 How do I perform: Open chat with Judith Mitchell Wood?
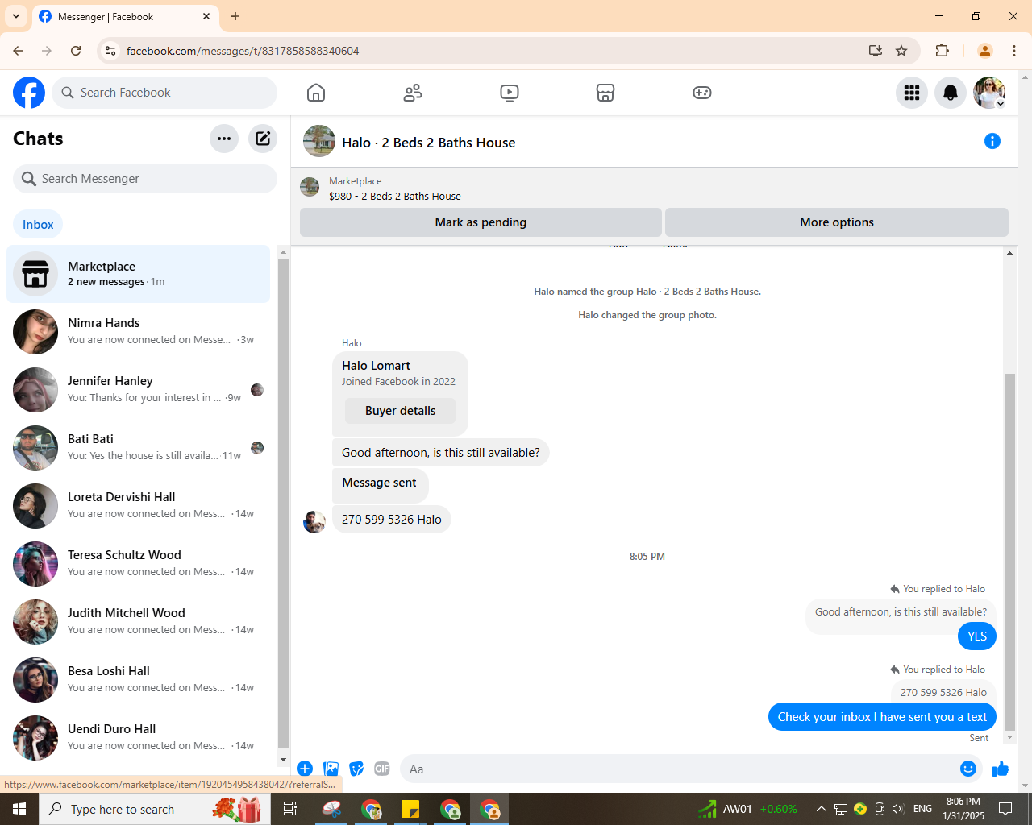pos(139,622)
